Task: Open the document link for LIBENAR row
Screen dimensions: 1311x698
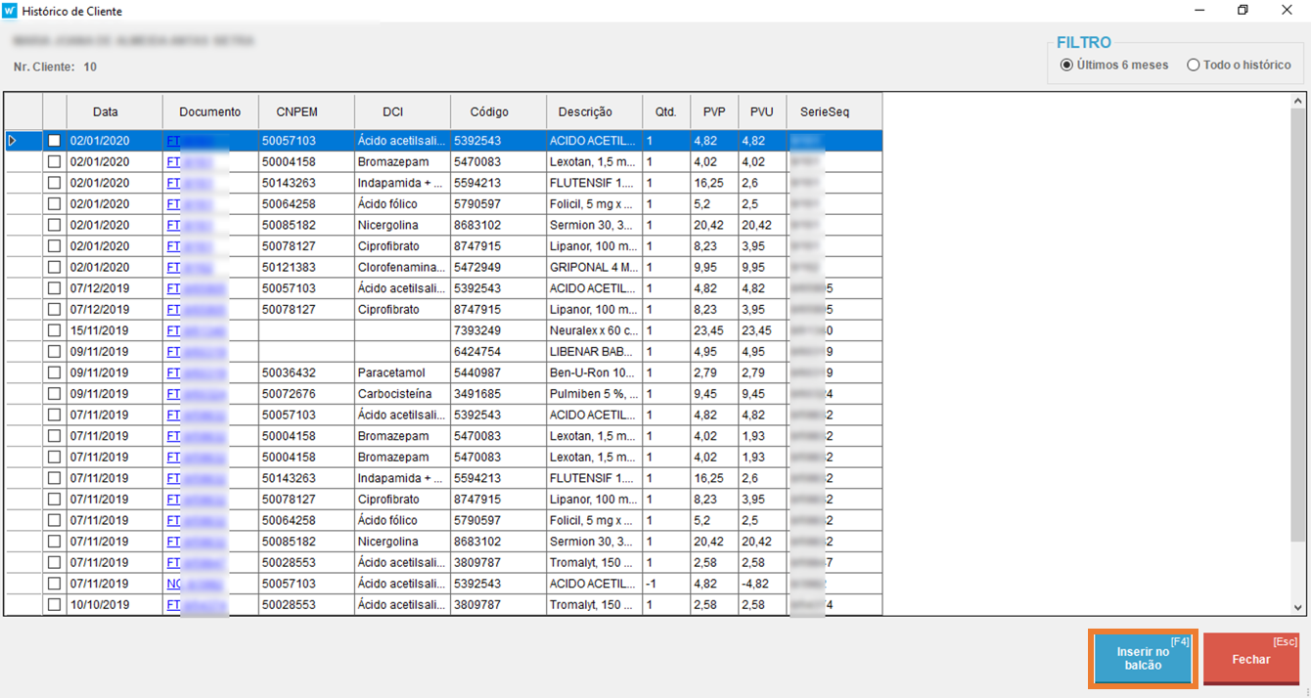Action: (173, 352)
